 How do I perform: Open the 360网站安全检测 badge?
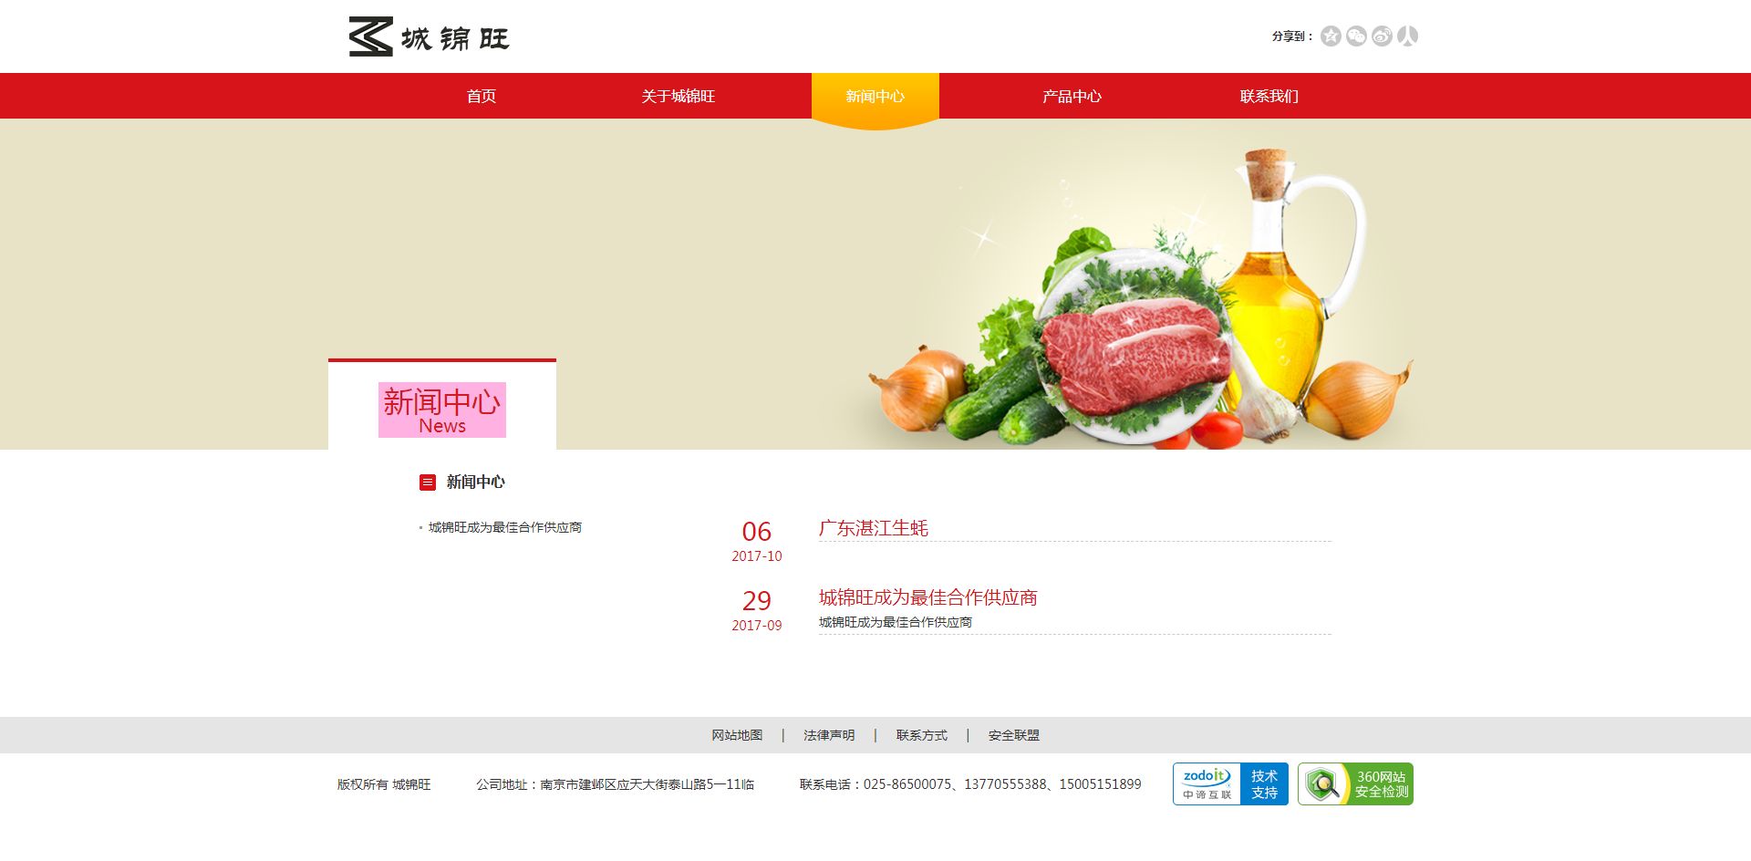[x=1355, y=784]
